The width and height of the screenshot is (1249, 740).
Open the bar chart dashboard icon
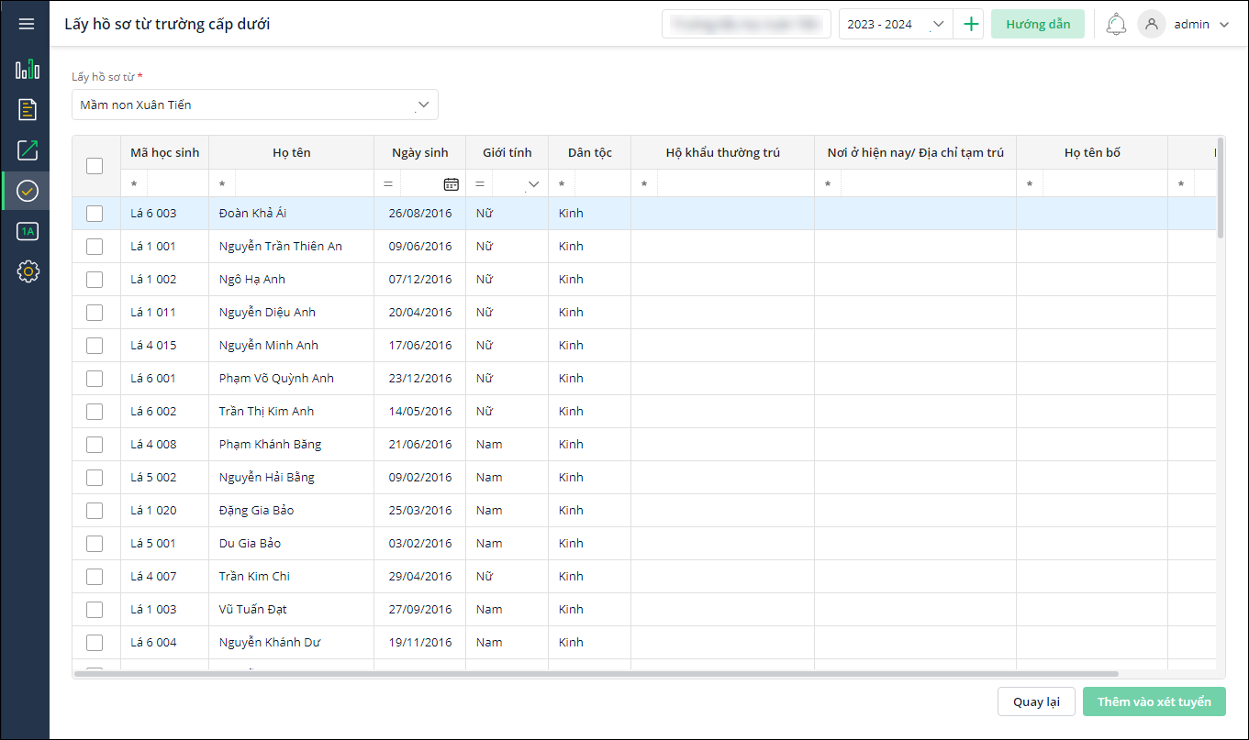28,70
